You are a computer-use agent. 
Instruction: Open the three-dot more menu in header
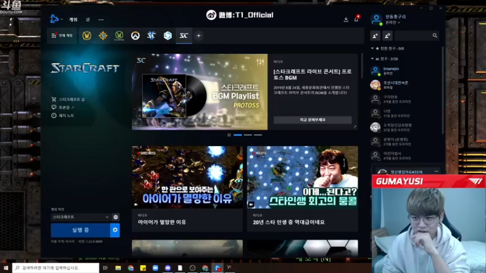tap(101, 19)
